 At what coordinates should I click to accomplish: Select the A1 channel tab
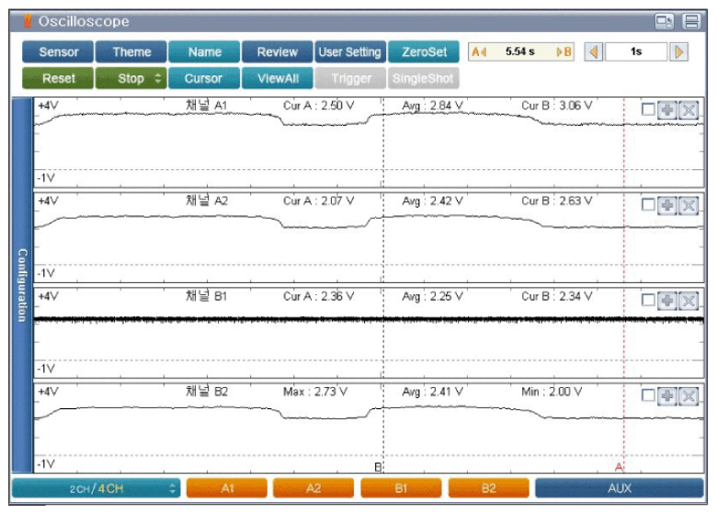227,488
